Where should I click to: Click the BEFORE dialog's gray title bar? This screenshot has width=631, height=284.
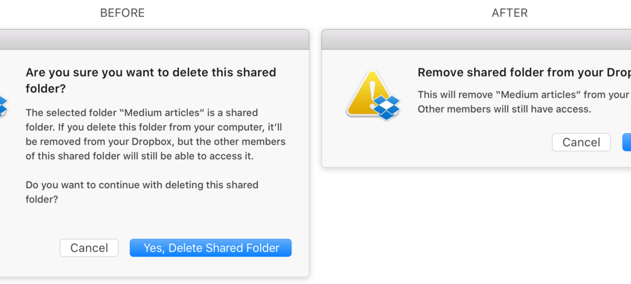pyautogui.click(x=154, y=40)
